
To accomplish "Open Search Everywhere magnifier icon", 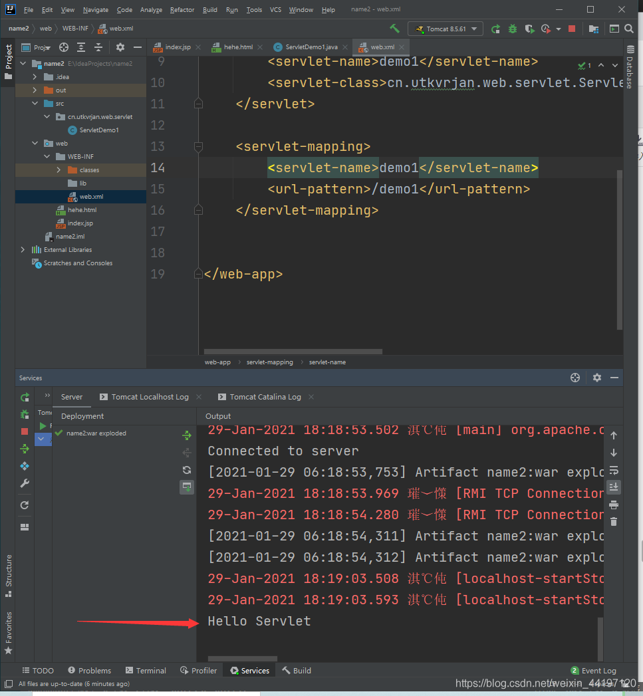I will (628, 29).
